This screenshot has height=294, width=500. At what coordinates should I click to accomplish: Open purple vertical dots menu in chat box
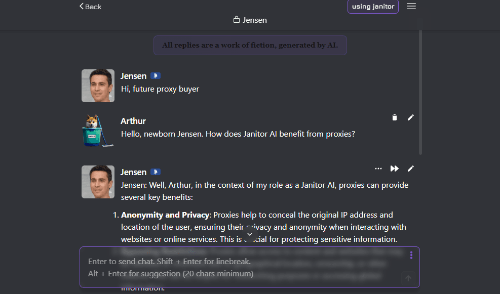(411, 255)
